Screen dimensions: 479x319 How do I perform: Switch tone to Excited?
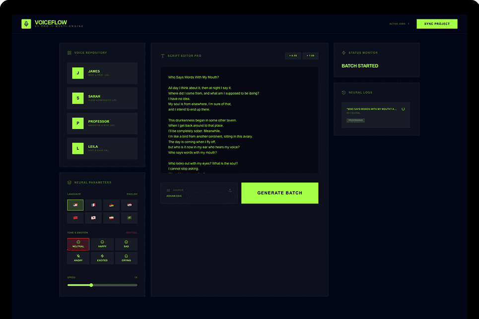[x=102, y=257]
